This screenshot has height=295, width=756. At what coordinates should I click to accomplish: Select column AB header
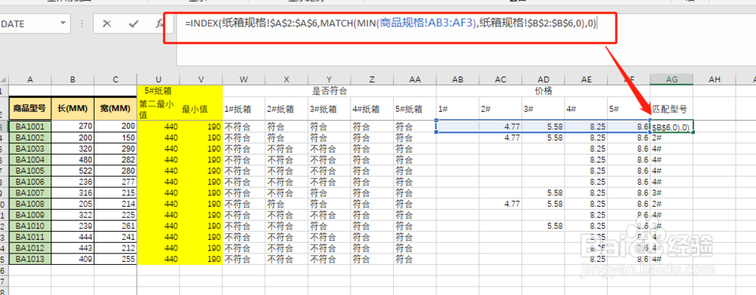point(457,80)
